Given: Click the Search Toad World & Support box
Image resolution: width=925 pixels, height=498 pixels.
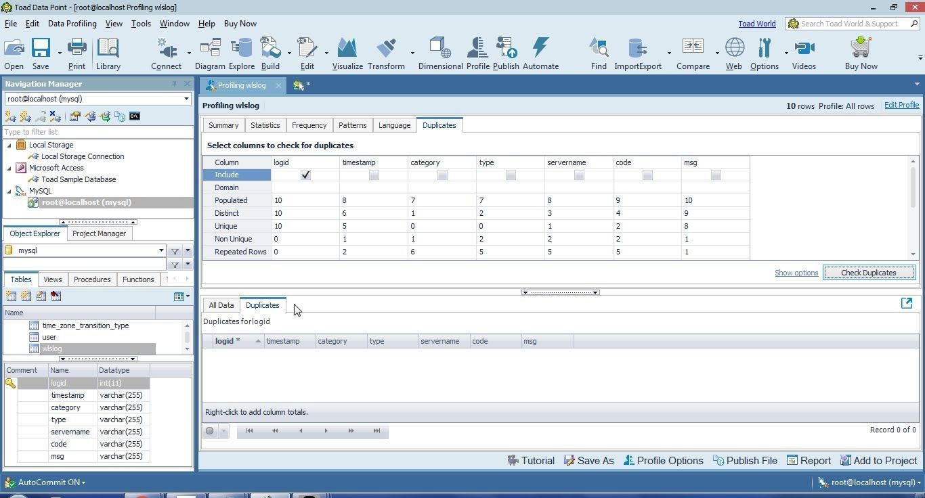Looking at the screenshot, I should (852, 24).
